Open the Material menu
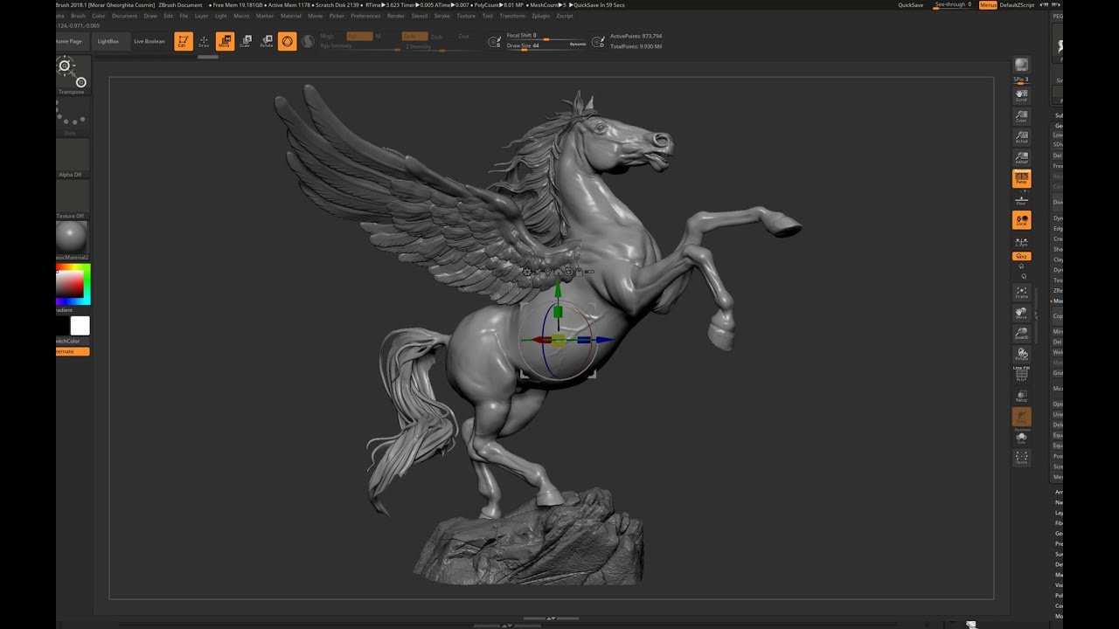Viewport: 1119px width, 629px height. [290, 16]
